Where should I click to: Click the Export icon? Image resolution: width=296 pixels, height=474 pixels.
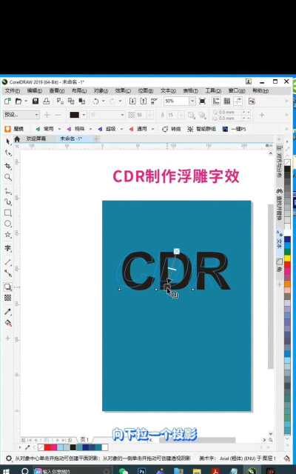point(144,101)
